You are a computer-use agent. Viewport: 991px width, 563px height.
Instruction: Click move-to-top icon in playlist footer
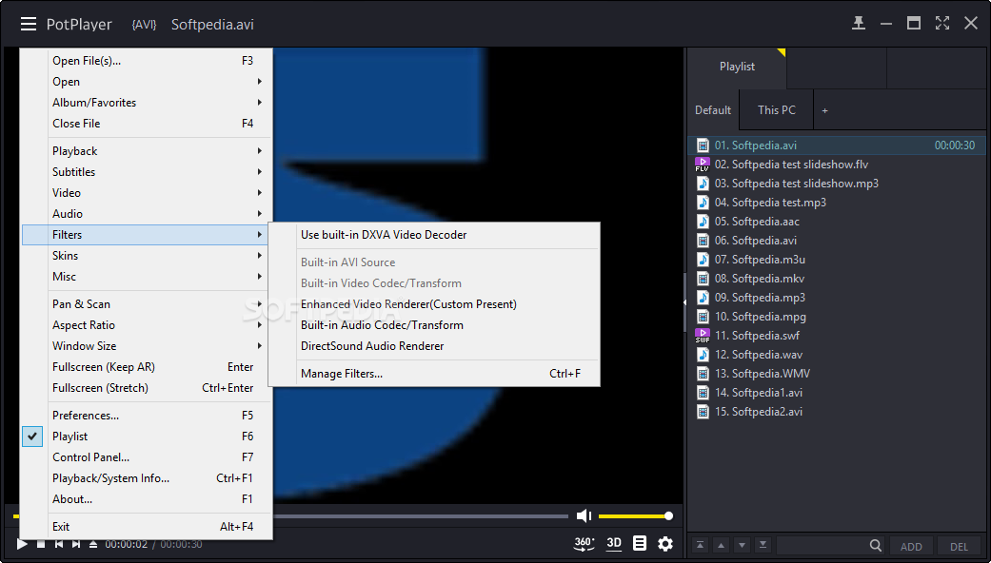click(x=700, y=545)
